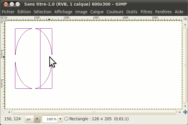Open the image menu arrow button at top-left

3,18
